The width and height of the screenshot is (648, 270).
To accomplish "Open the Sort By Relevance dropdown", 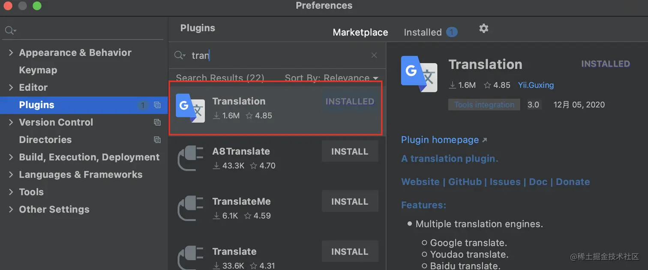I will (x=331, y=78).
